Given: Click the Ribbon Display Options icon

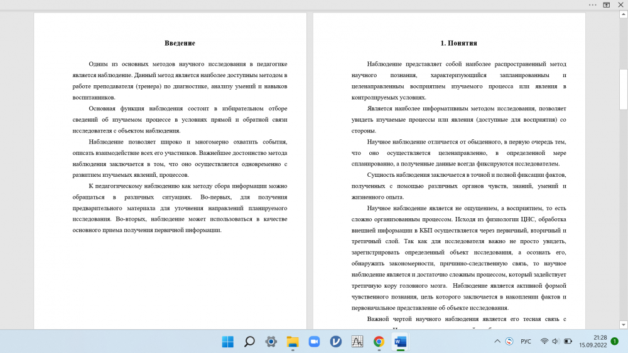Looking at the screenshot, I should pyautogui.click(x=607, y=4).
